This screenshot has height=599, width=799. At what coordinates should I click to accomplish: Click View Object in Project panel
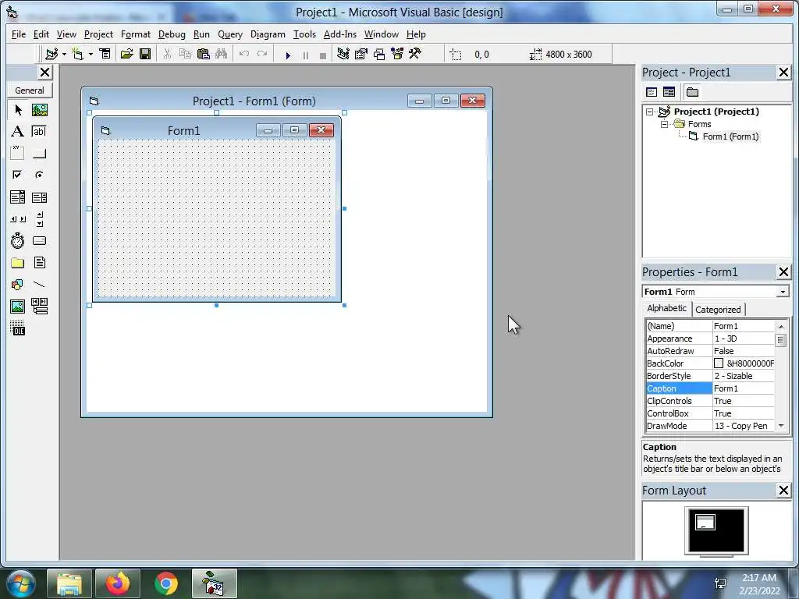pos(669,92)
